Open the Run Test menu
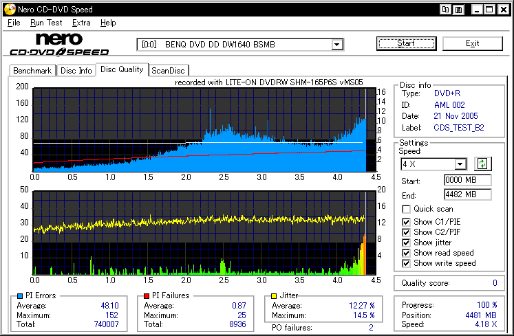Screen dimensions: 514x336 (46, 23)
